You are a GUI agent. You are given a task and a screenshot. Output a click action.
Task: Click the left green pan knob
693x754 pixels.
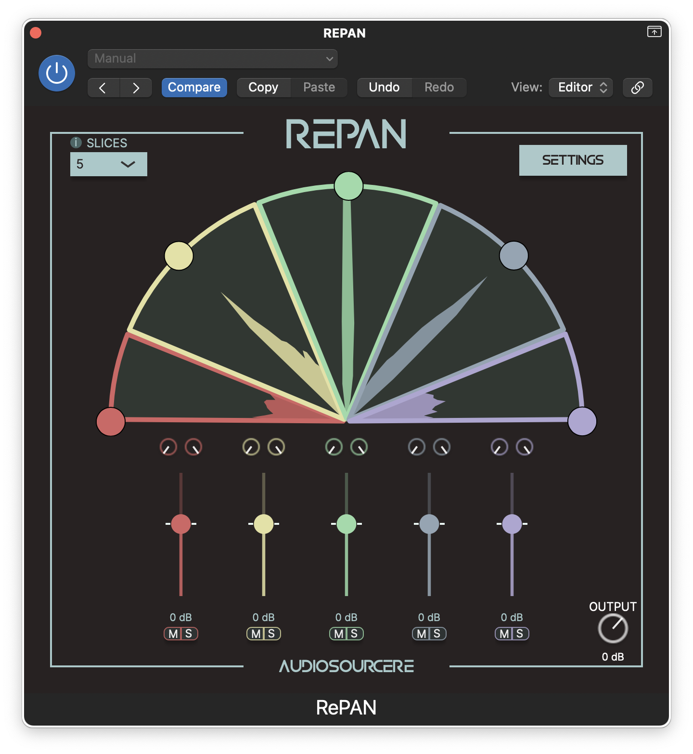coord(334,447)
